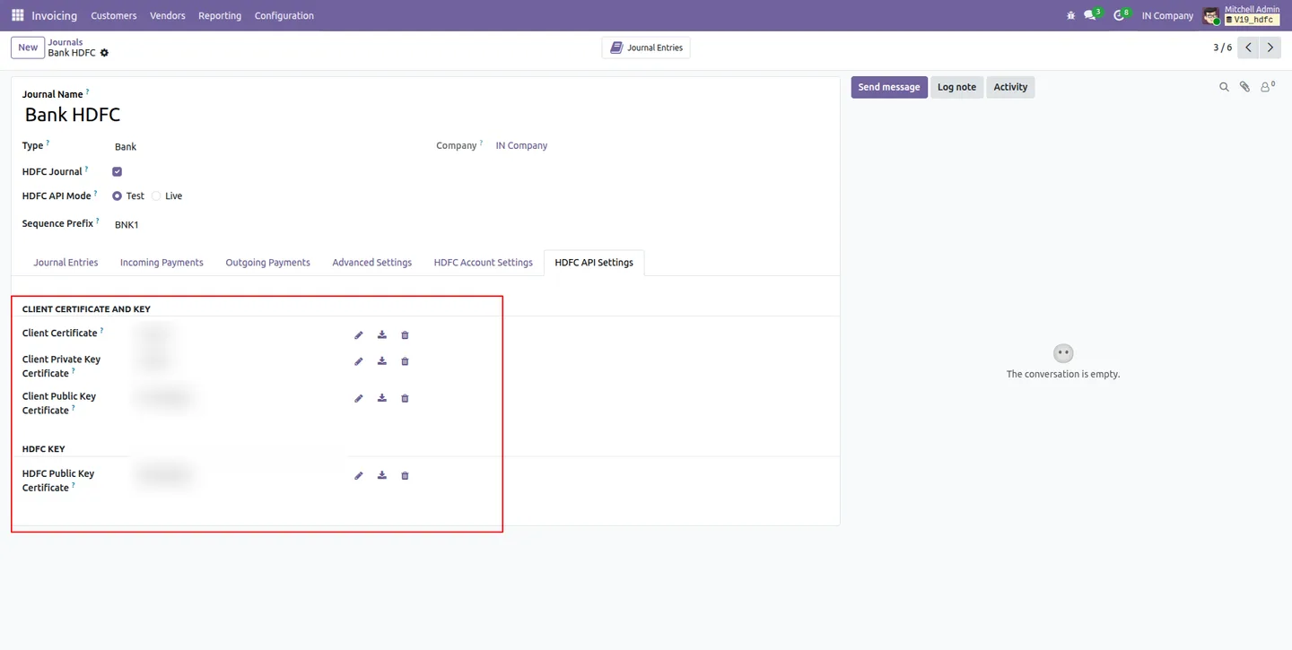The width and height of the screenshot is (1292, 650).
Task: Open the IN Company switcher
Action: pyautogui.click(x=1167, y=15)
